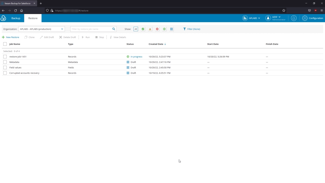
Task: Click the Draft status of Metadata job
Action: click(133, 62)
